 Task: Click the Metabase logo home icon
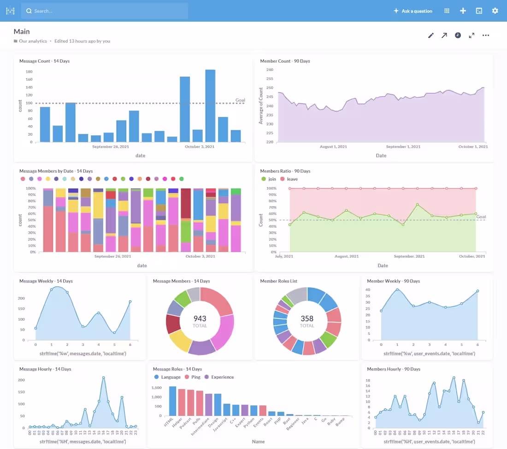[10, 11]
